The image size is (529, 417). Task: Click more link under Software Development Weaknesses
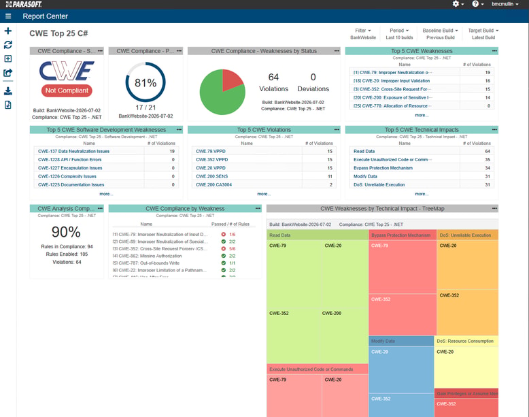point(106,194)
